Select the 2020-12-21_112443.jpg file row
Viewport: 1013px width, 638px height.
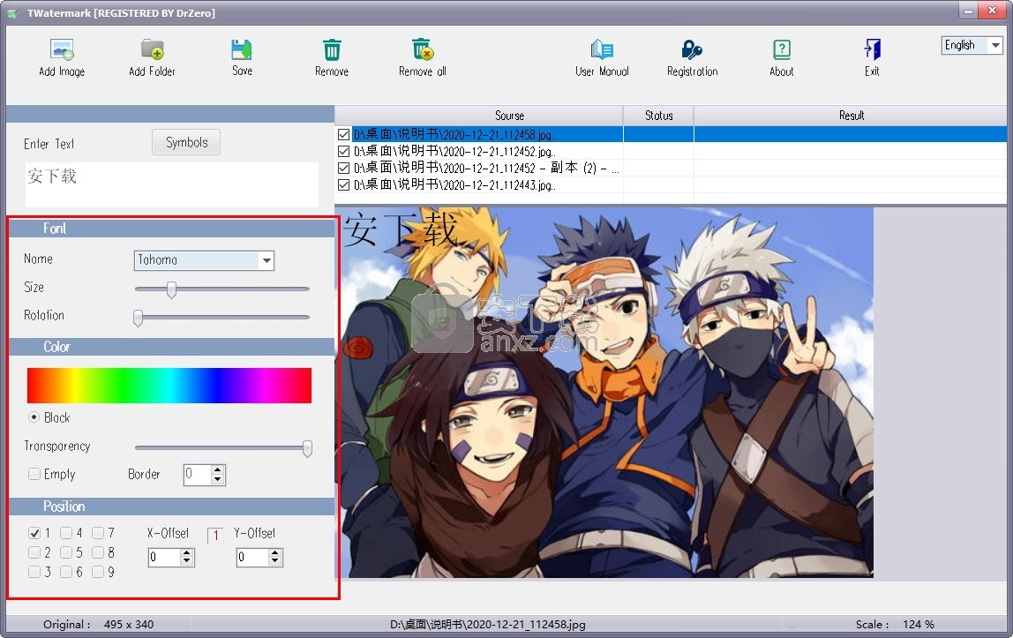671,184
